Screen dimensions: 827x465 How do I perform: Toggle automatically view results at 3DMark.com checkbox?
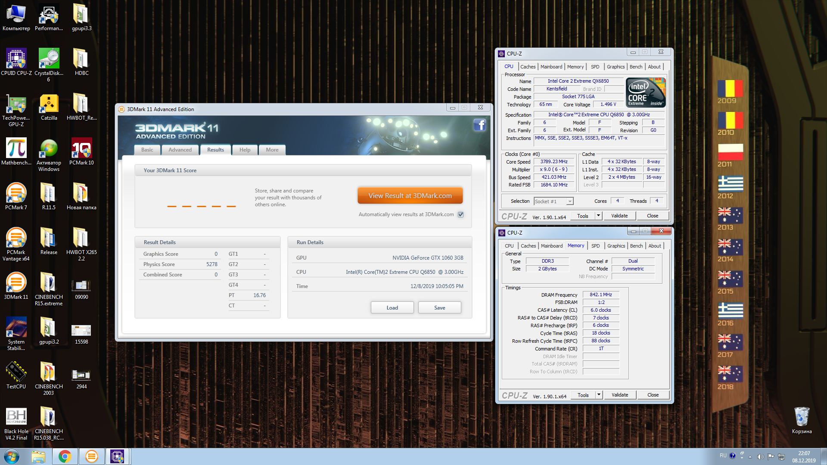point(460,214)
